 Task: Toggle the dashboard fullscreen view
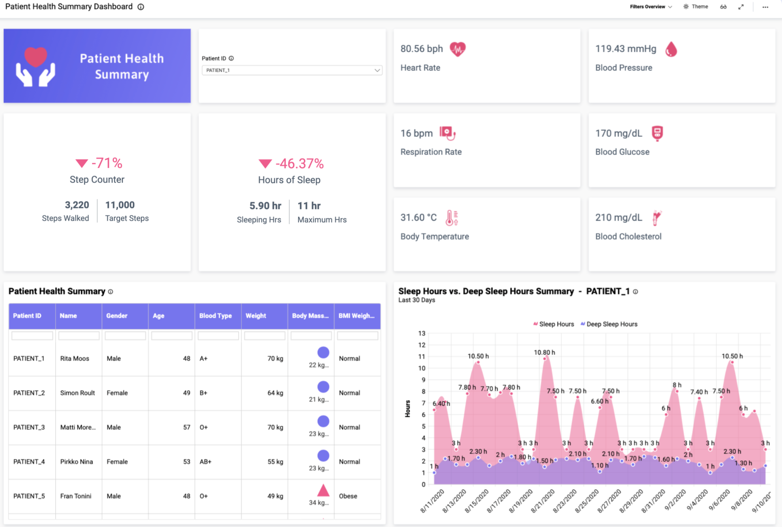coord(741,6)
